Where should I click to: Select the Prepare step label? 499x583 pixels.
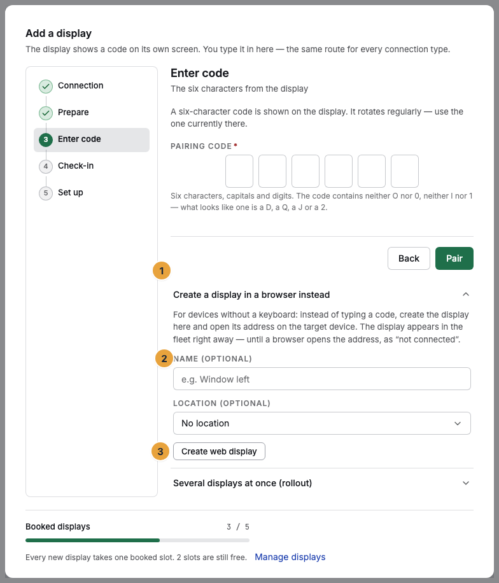73,112
